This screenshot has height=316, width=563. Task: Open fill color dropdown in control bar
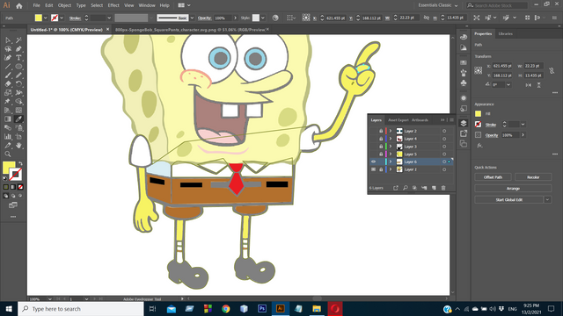(45, 18)
